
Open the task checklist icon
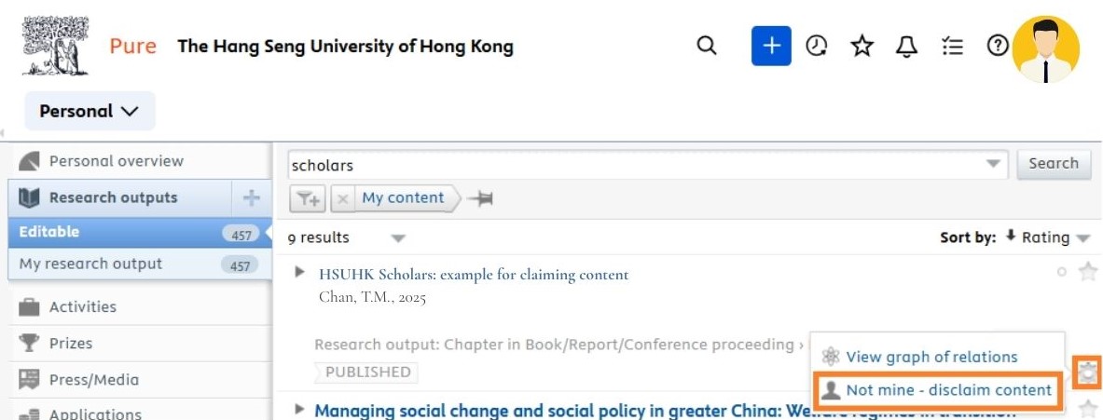pyautogui.click(x=952, y=47)
